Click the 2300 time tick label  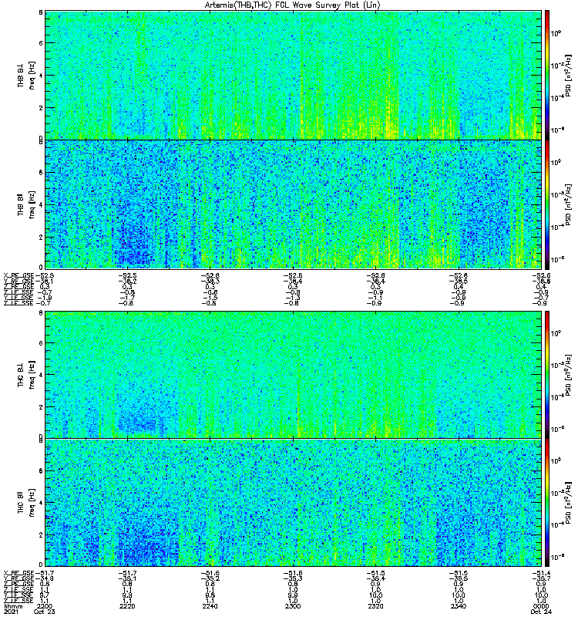[293, 606]
